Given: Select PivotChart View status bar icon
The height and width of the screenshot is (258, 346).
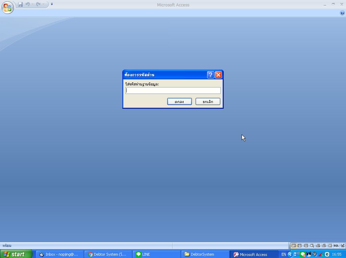Looking at the screenshot, I should pyautogui.click(x=324, y=246).
